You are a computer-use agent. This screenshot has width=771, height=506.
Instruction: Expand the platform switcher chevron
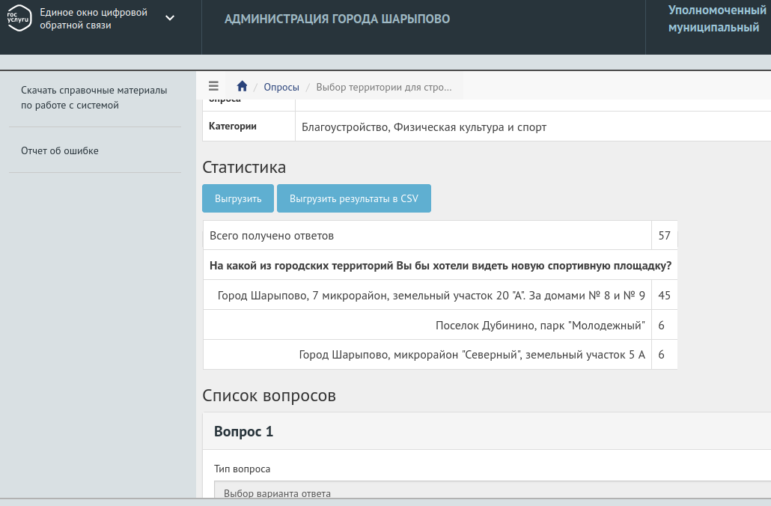(170, 18)
